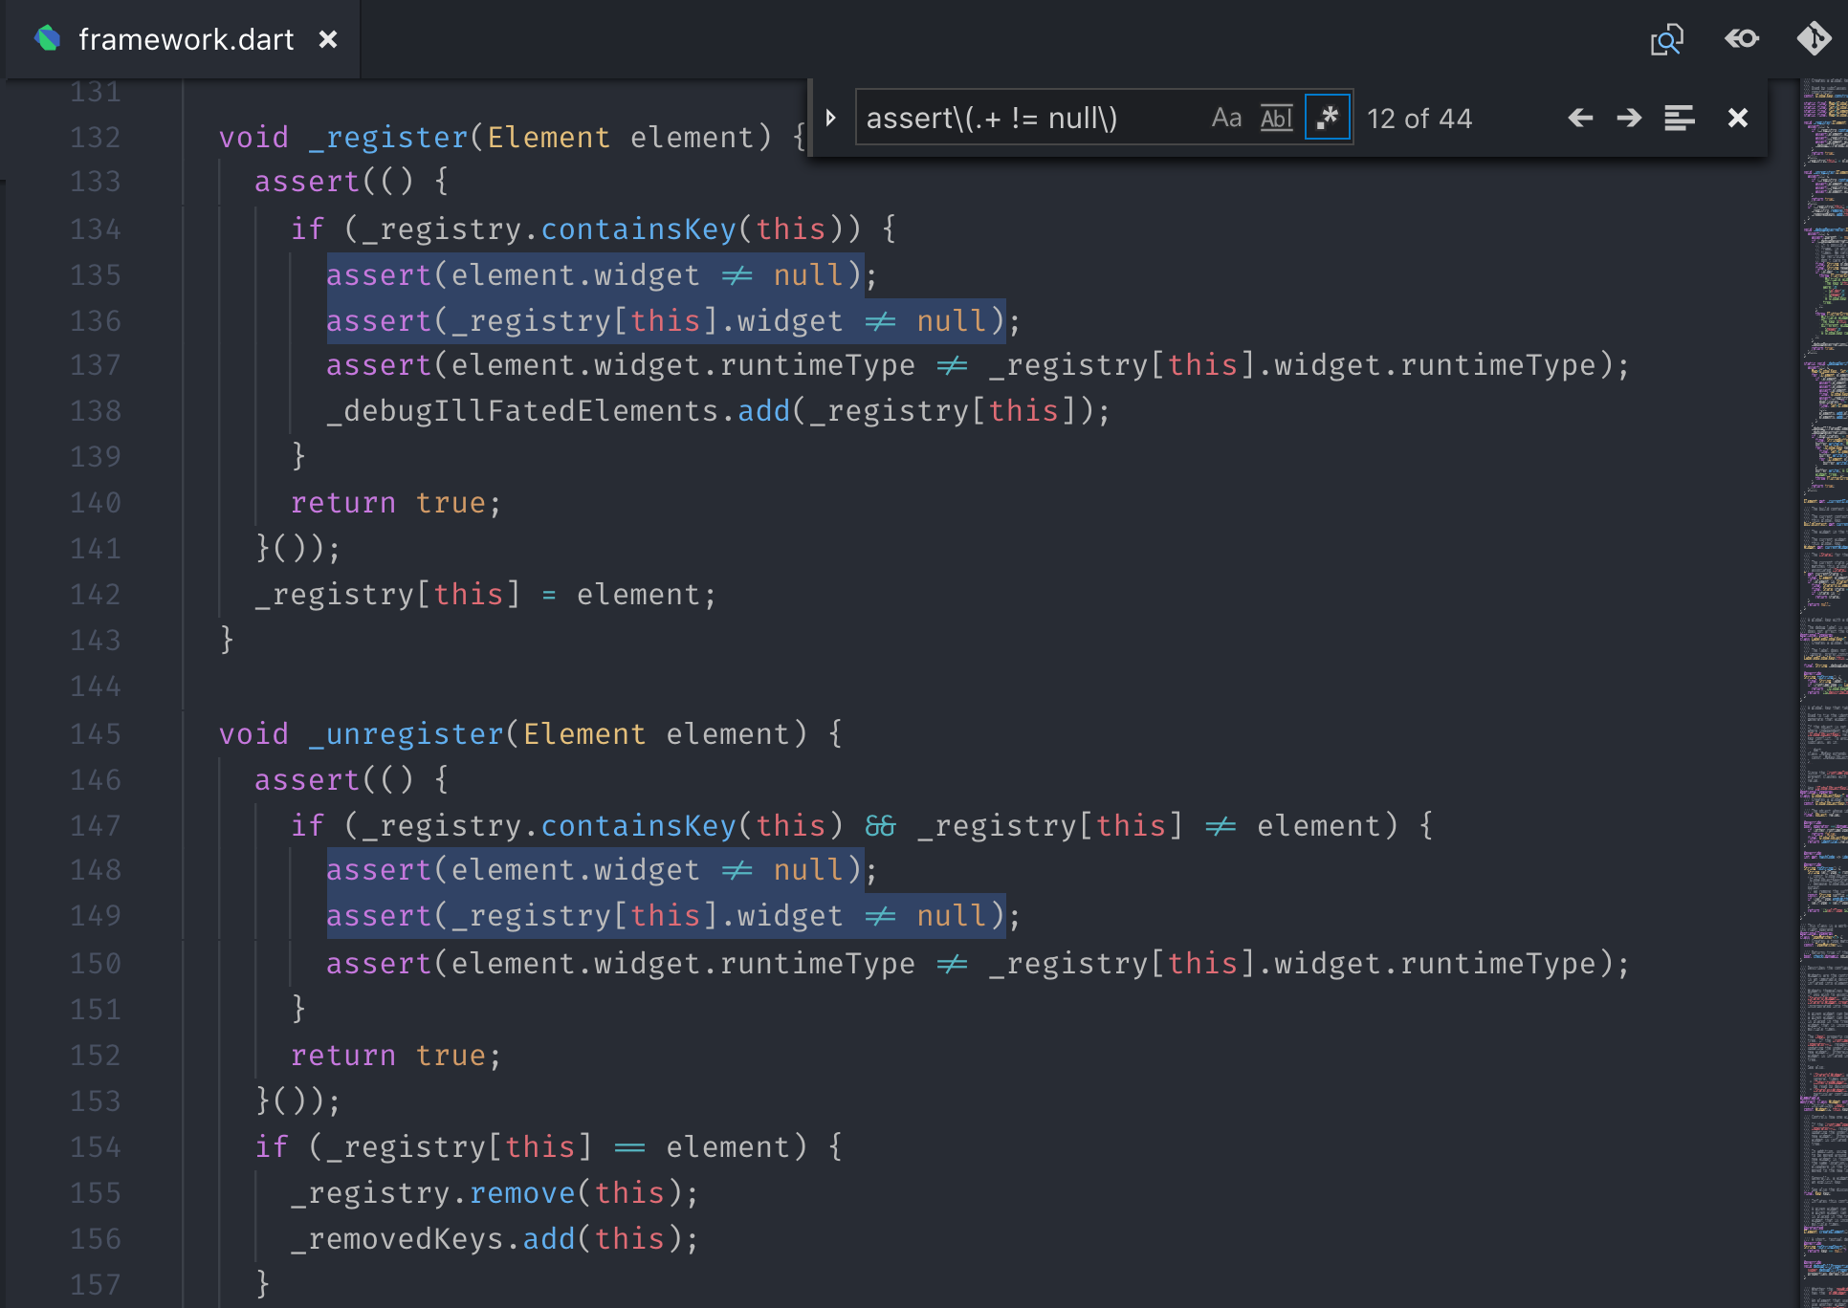Click the minimap code overview
The image size is (1848, 1308).
pyautogui.click(x=1824, y=669)
